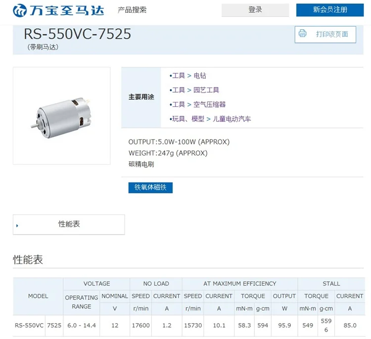The height and width of the screenshot is (339, 371).
Task: Click the no-load current value 1.2
Action: (x=167, y=326)
